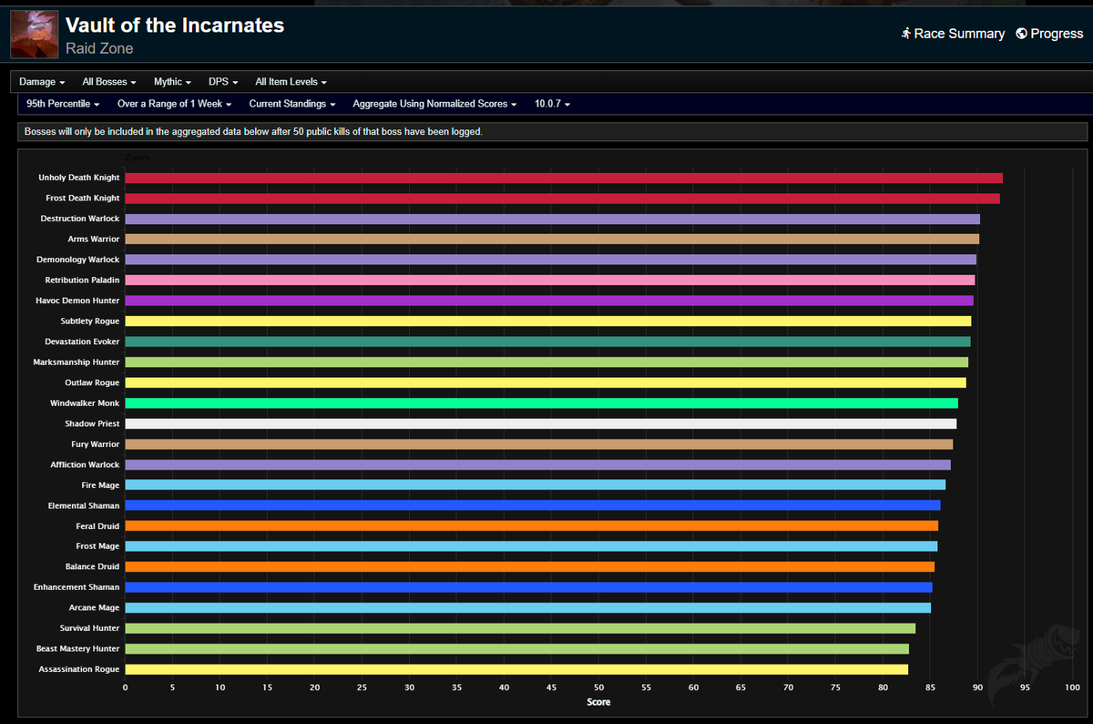Expand the DPS role dropdown
The image size is (1093, 724).
pos(223,82)
